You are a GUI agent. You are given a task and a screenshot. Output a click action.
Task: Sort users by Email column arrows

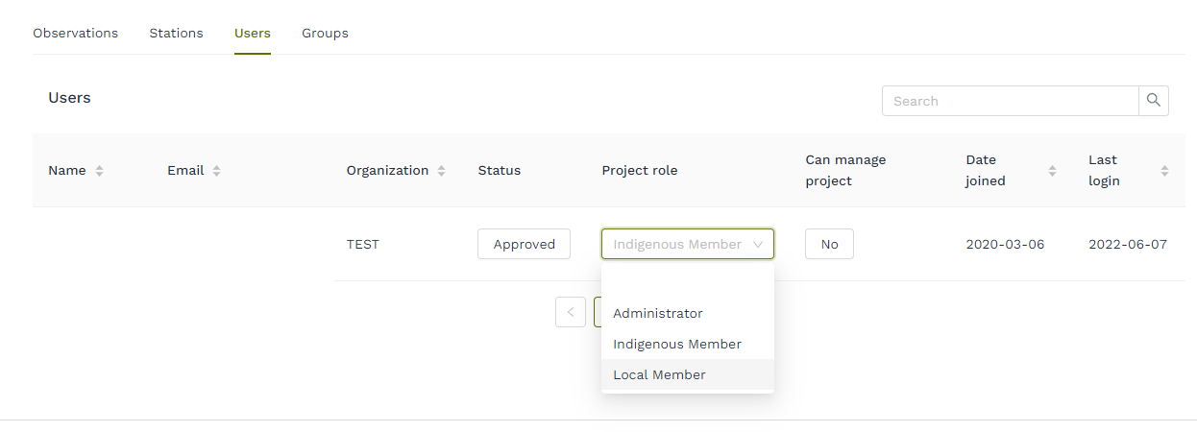[x=216, y=171]
